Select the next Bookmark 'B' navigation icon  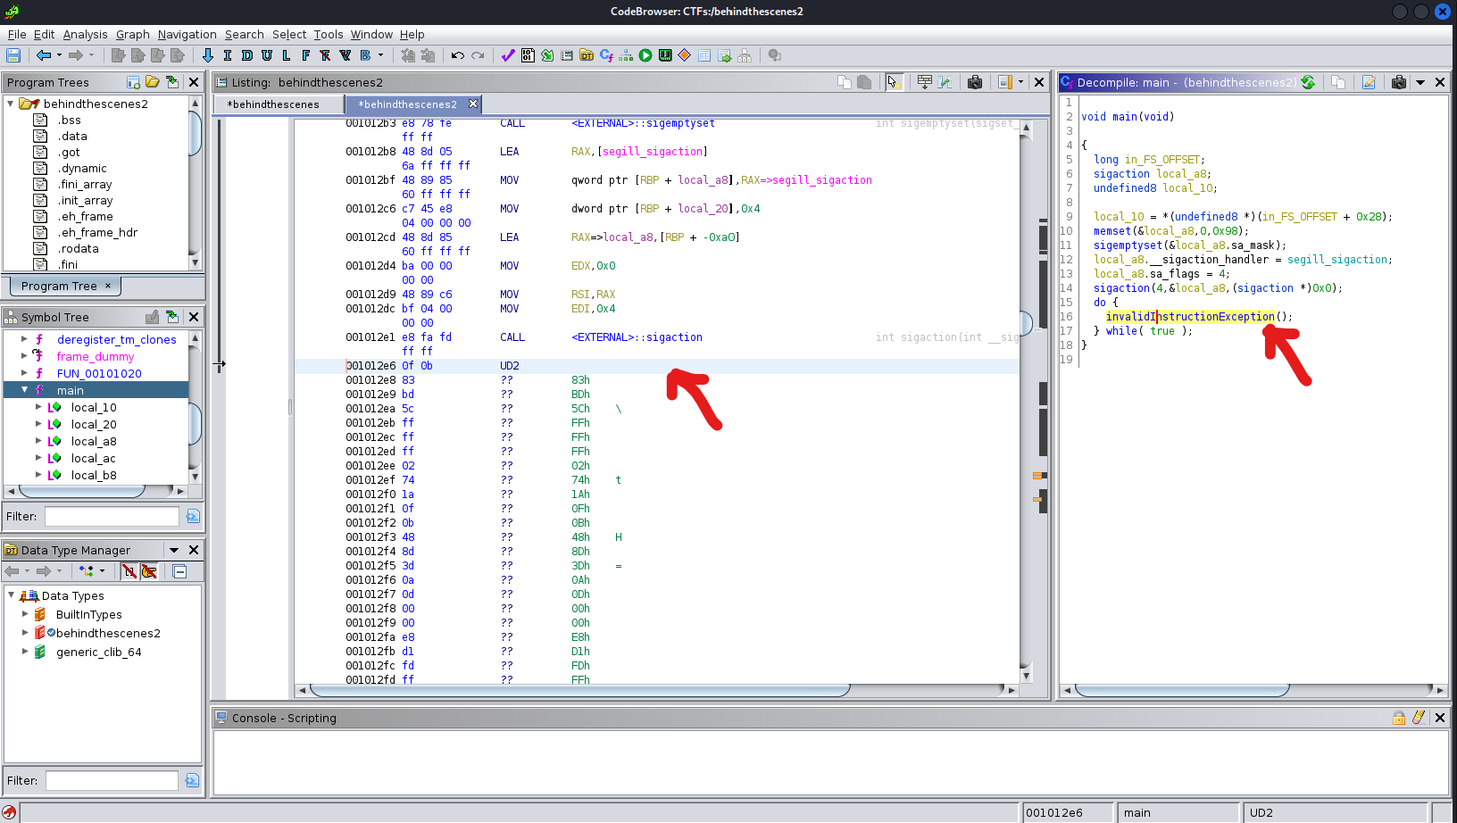365,55
